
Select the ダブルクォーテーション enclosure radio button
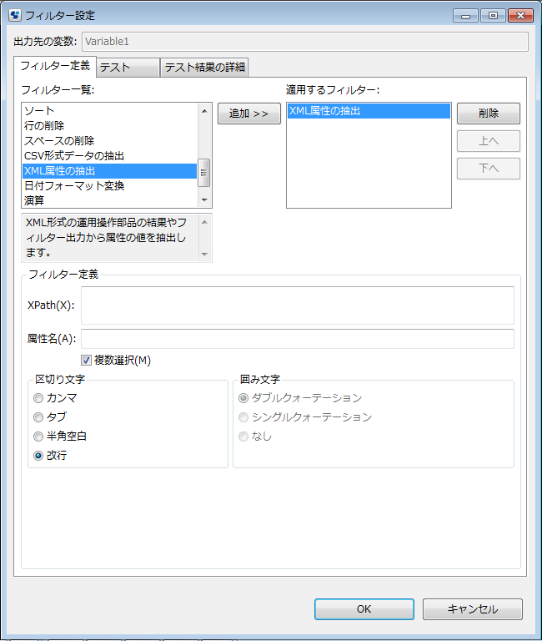pos(243,398)
